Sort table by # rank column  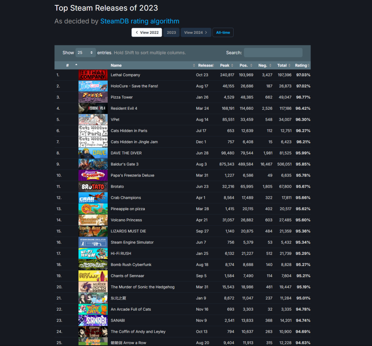68,65
